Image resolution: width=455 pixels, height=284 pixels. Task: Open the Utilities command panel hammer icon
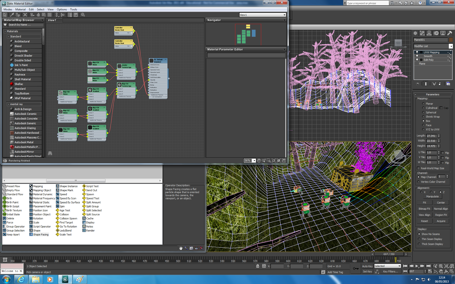click(x=450, y=33)
